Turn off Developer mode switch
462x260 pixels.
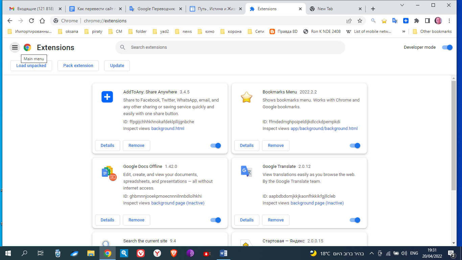pyautogui.click(x=447, y=47)
